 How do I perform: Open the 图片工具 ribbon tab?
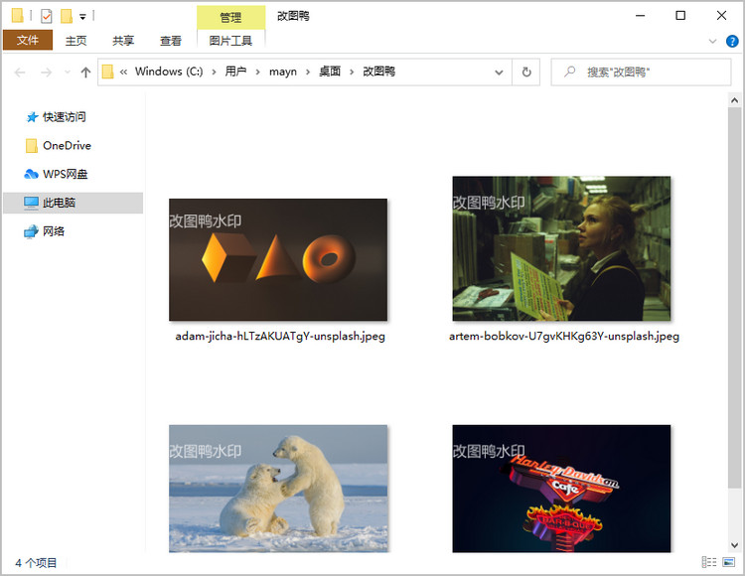230,41
